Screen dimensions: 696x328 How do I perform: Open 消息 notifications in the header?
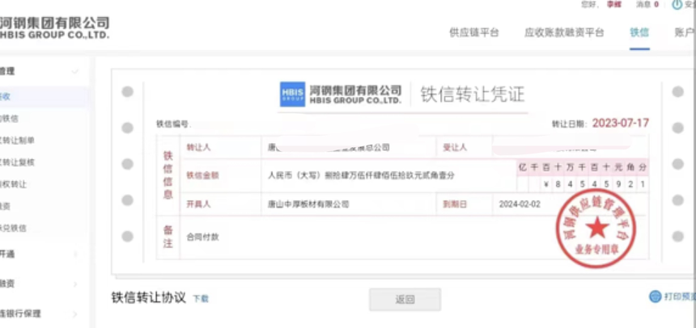click(x=647, y=4)
